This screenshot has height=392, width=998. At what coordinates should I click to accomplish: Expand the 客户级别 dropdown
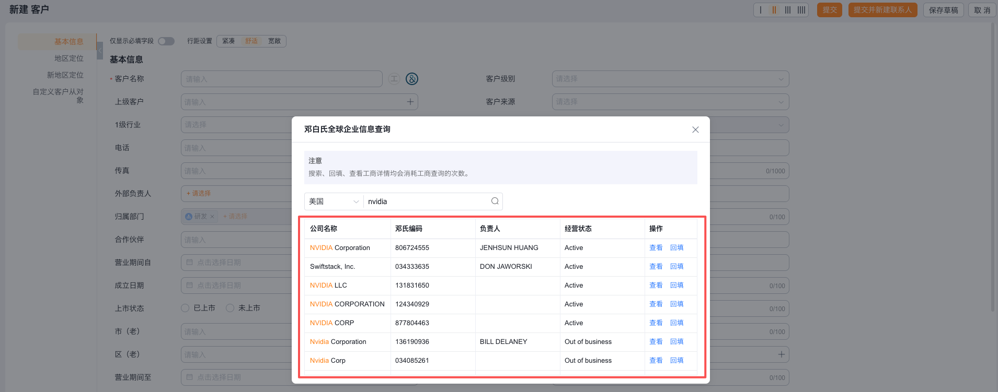click(670, 79)
